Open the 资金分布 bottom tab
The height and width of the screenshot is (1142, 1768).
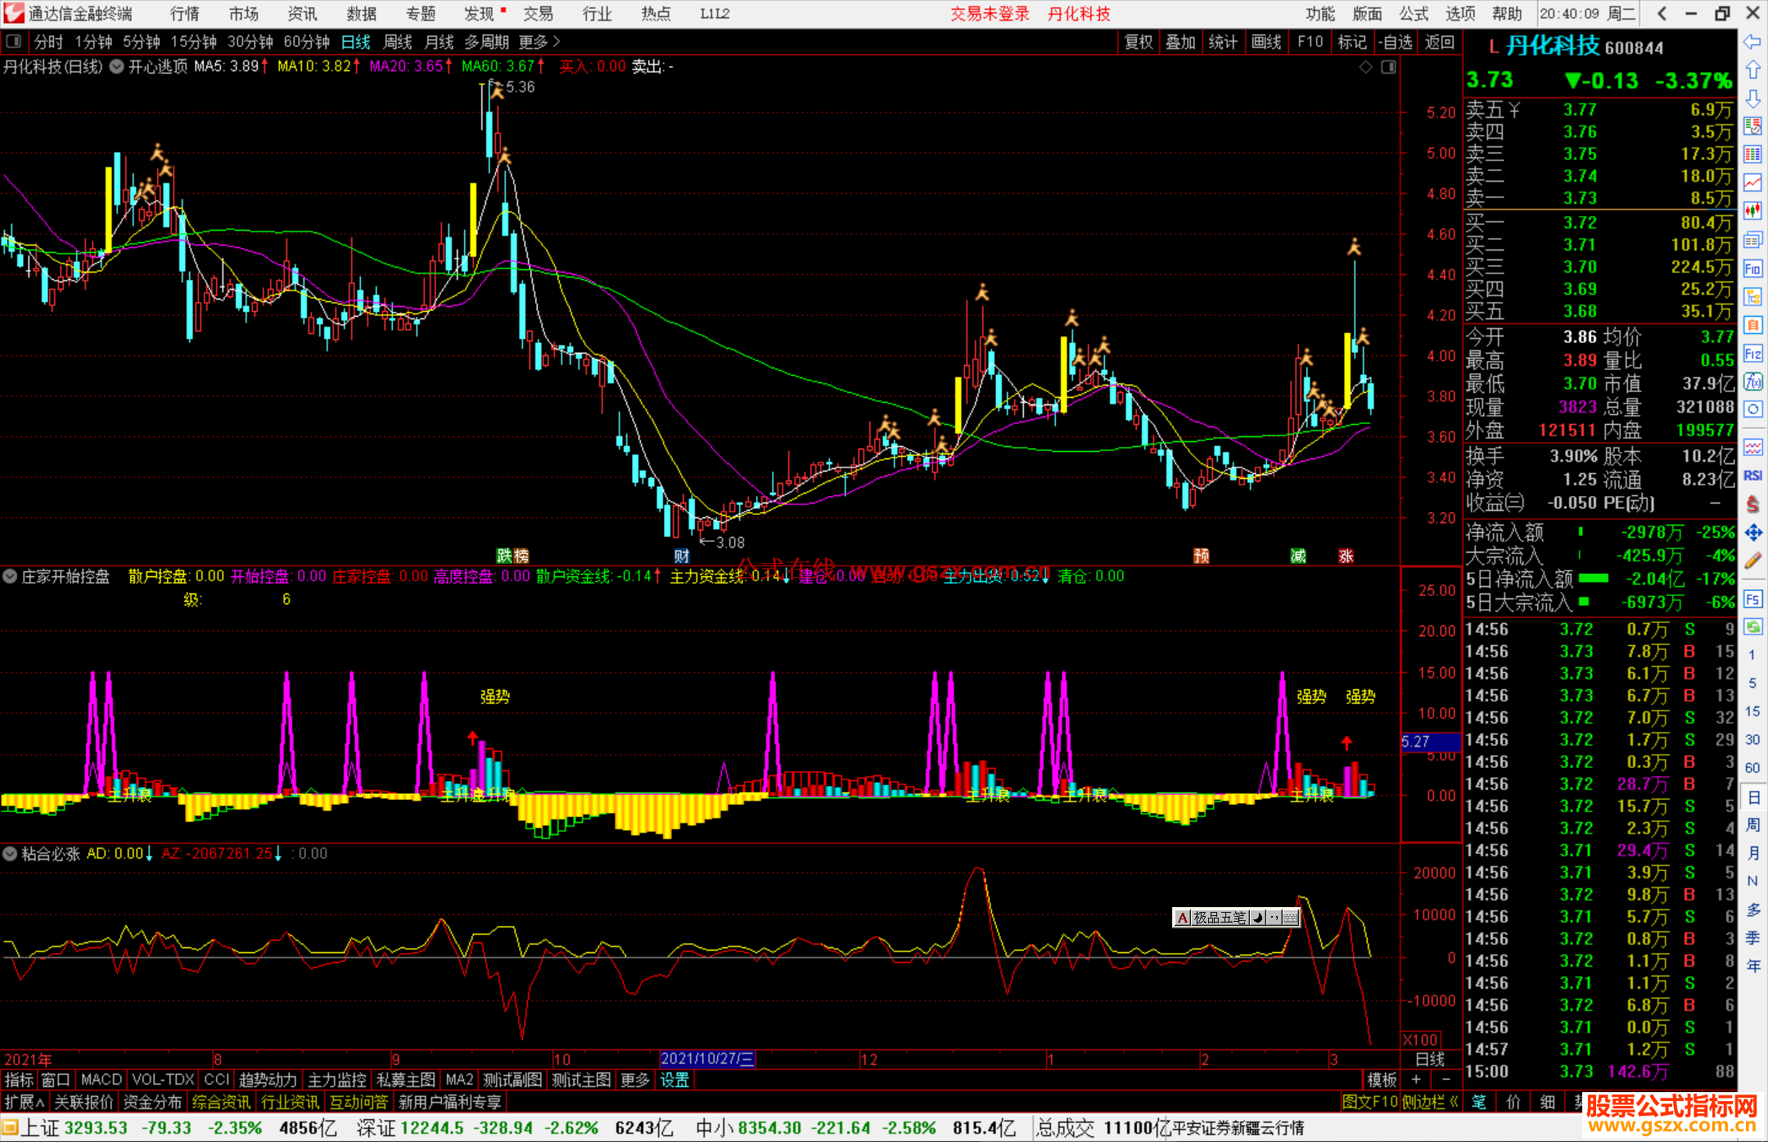tap(152, 1102)
